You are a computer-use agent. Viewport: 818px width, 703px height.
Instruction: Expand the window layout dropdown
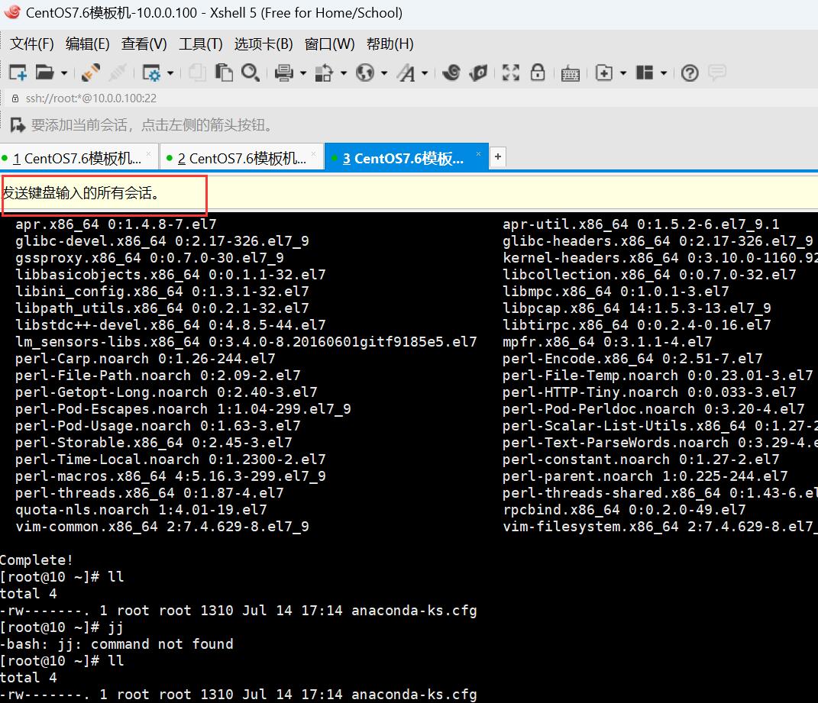click(661, 73)
